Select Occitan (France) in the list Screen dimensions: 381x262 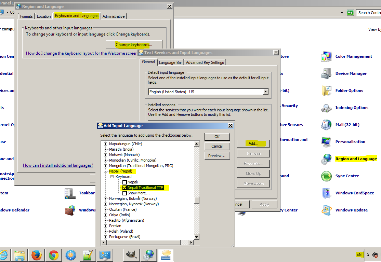123,210
